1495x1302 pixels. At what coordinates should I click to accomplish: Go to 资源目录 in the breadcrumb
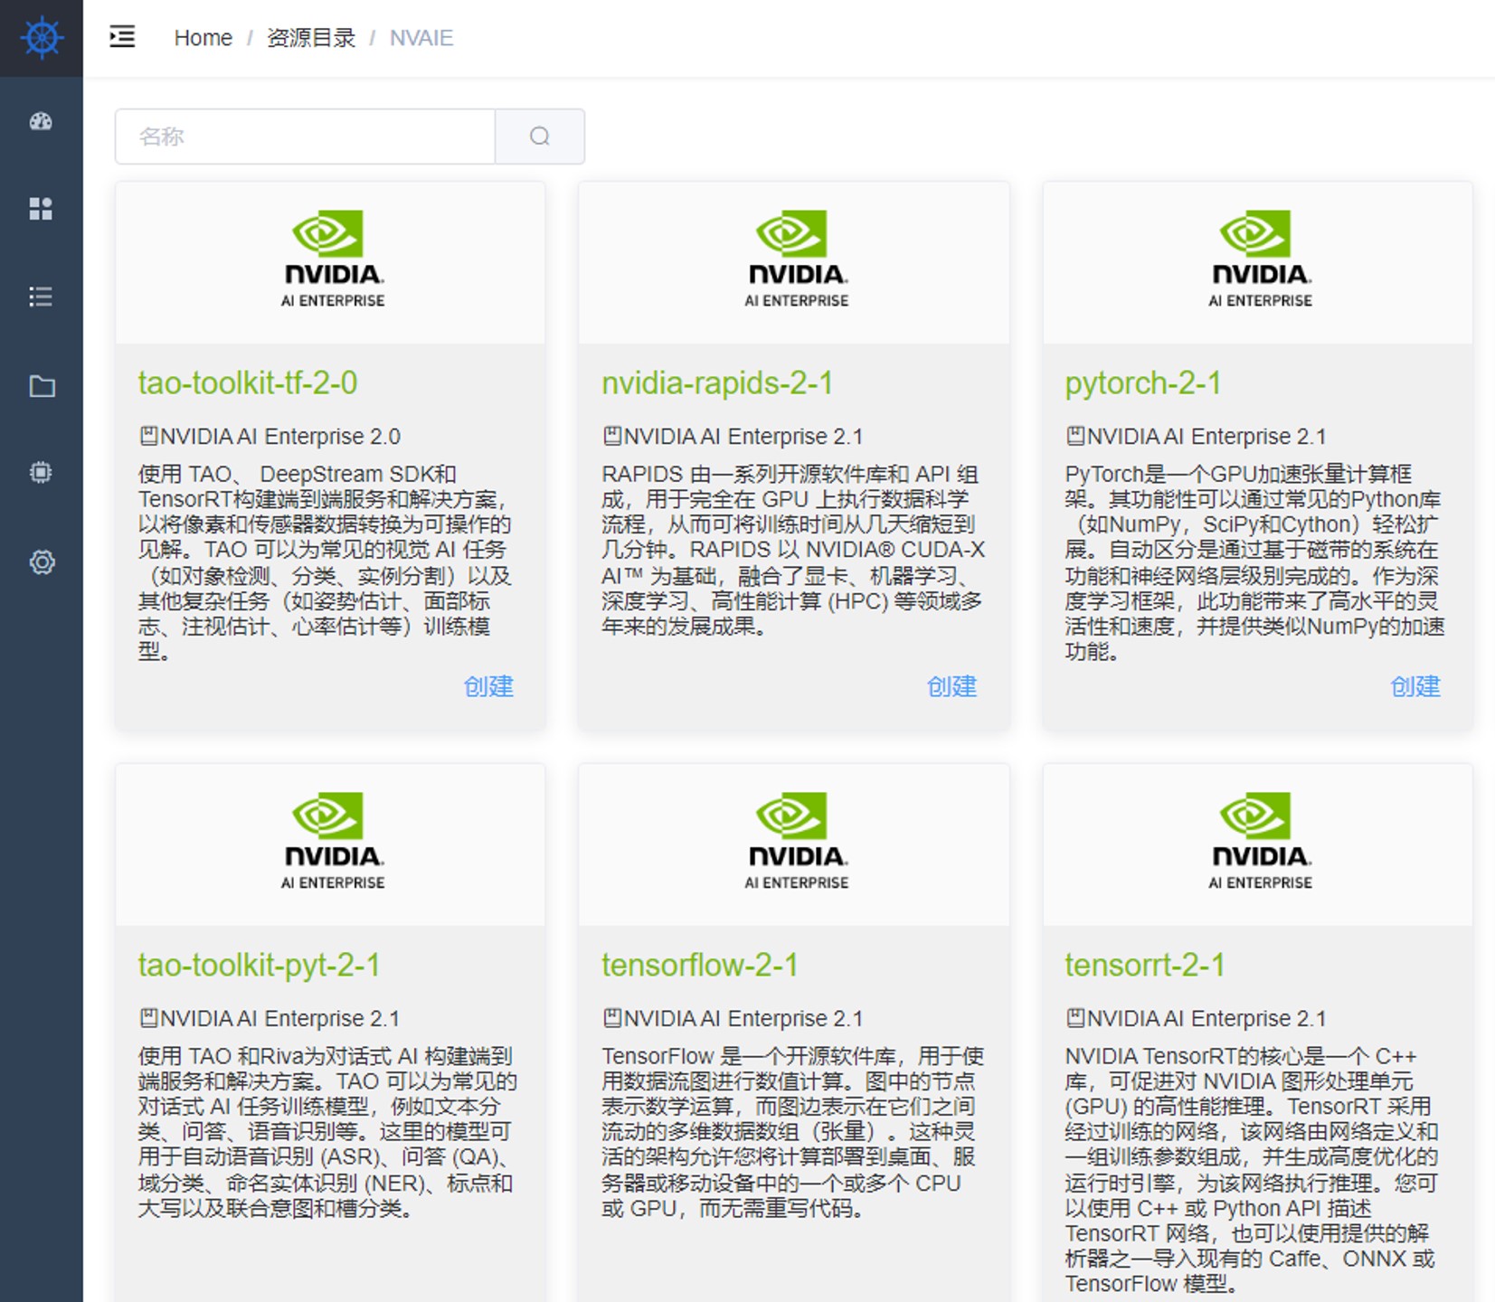311,38
